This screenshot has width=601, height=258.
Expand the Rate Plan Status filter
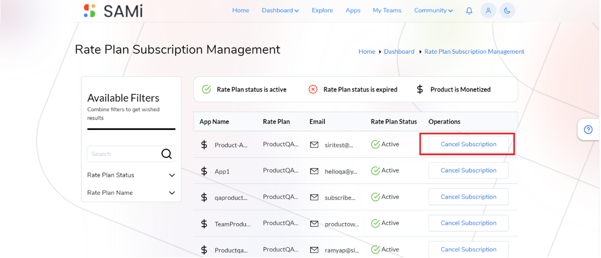coord(131,175)
